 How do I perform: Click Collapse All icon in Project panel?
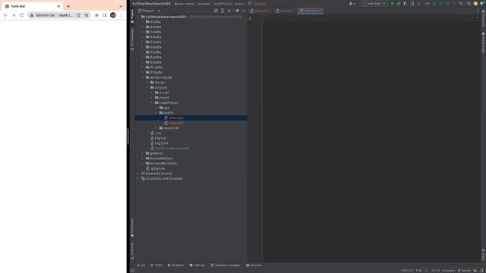[229, 11]
